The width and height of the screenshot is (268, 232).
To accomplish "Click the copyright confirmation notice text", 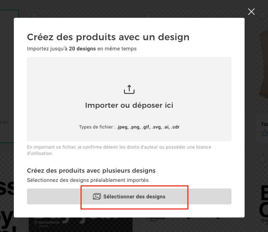I will pyautogui.click(x=119, y=150).
